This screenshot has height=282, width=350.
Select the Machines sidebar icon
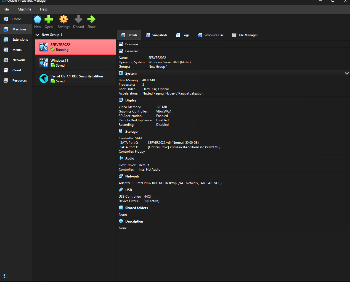(6, 29)
